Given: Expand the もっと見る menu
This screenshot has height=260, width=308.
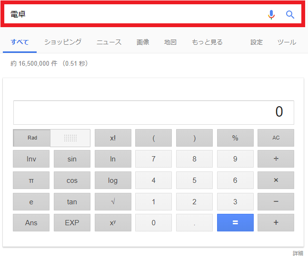Looking at the screenshot, I should (x=207, y=42).
